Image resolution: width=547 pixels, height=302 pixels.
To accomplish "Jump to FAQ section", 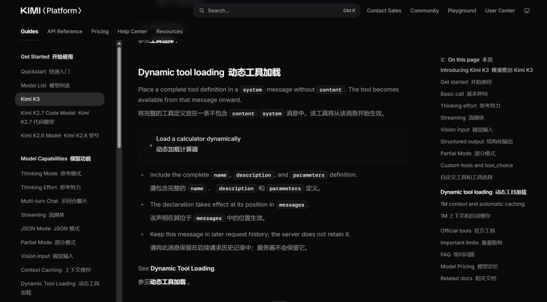I will (x=457, y=254).
